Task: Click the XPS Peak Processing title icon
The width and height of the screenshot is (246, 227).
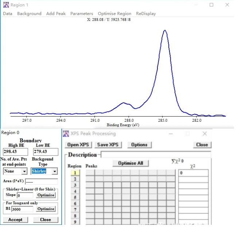Action: click(x=66, y=134)
